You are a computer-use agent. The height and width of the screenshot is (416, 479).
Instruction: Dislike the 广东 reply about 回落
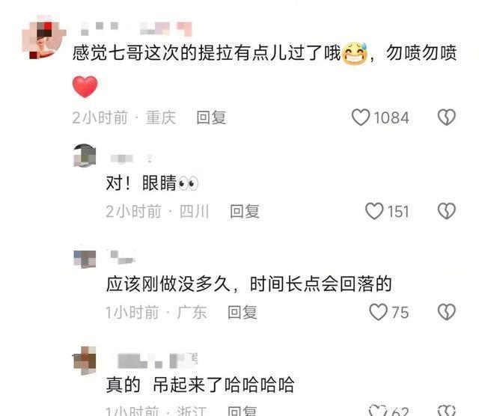click(447, 312)
